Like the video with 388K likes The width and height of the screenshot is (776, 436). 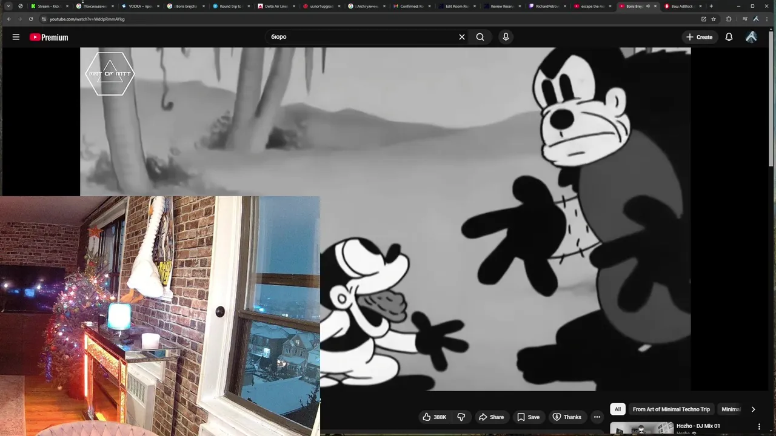[x=435, y=417]
